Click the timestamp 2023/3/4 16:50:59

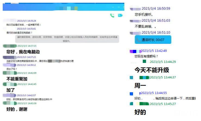156,8
